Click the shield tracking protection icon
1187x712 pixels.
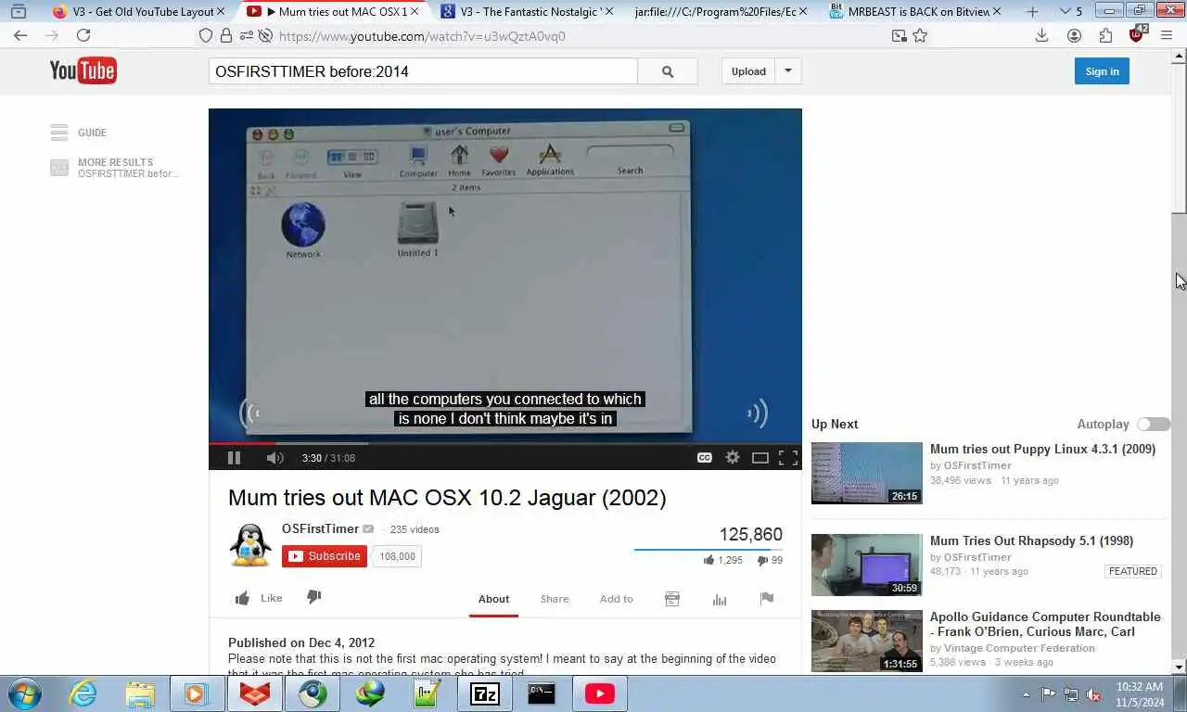coord(206,35)
